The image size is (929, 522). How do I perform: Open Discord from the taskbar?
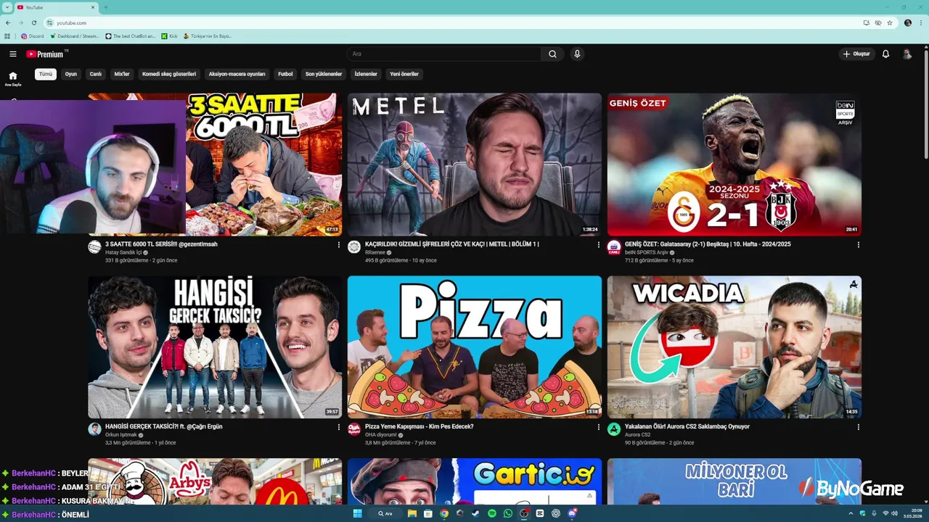(x=572, y=513)
